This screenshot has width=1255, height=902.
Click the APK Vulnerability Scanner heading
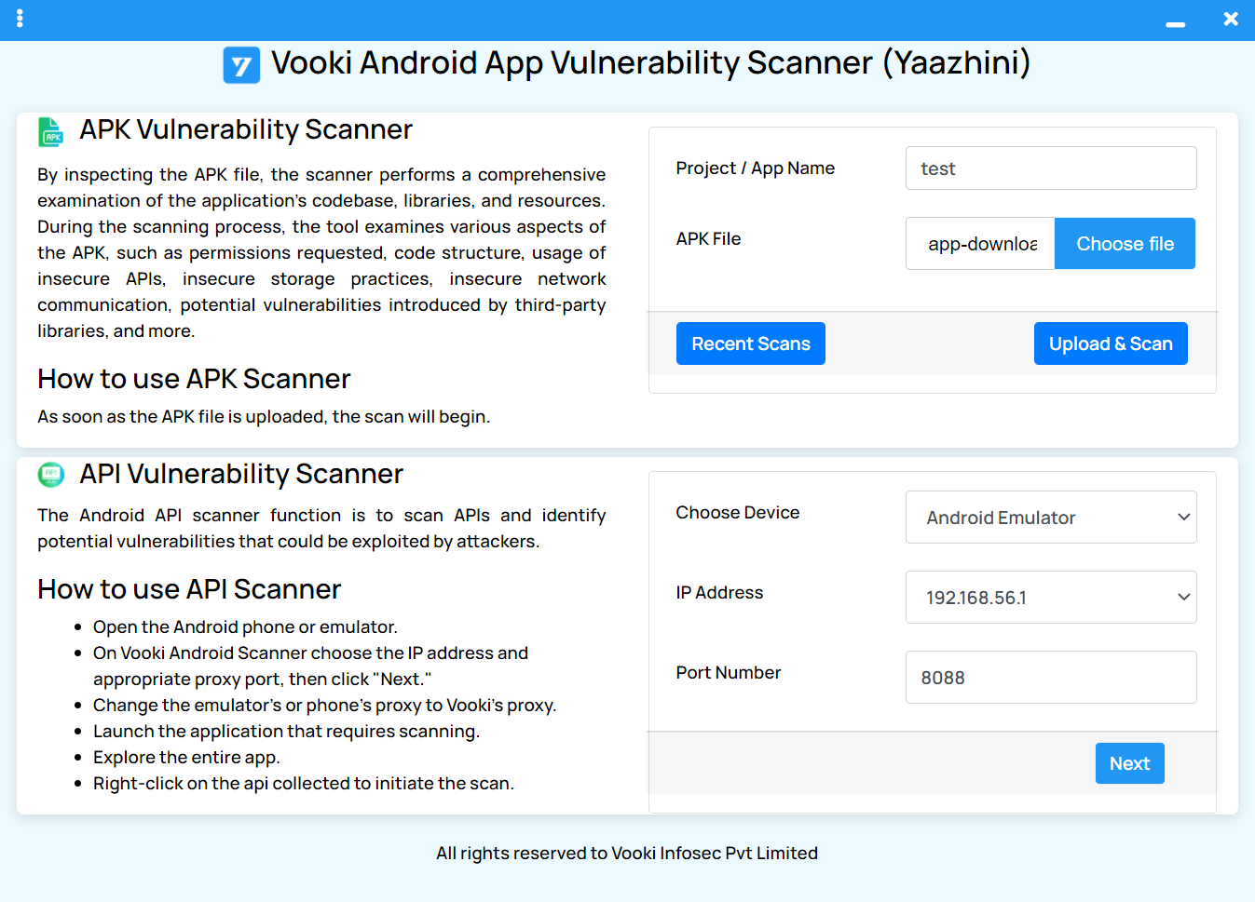coord(246,129)
